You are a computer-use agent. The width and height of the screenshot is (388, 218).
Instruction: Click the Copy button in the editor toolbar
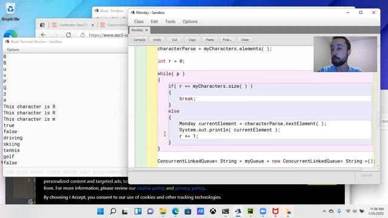pos(192,40)
